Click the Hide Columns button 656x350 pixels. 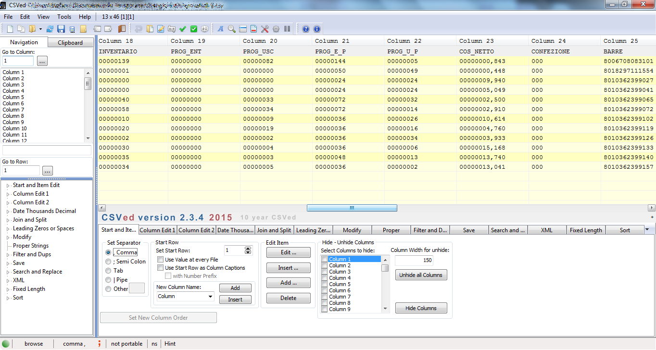421,308
